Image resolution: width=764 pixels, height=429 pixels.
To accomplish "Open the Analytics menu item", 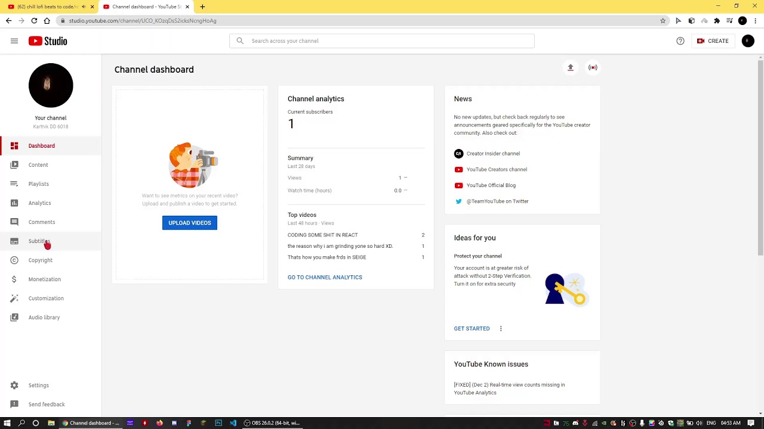I will (x=51, y=203).
